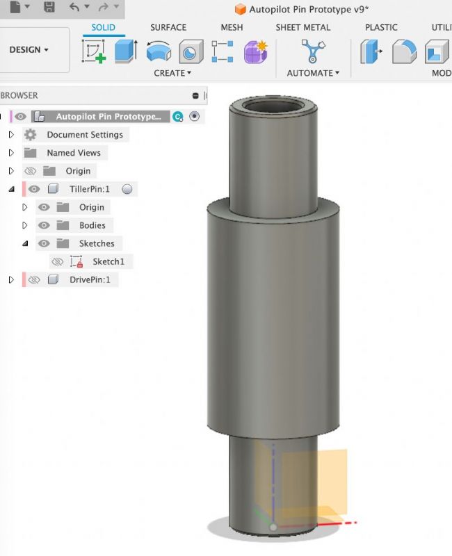The width and height of the screenshot is (452, 556).
Task: Select the Bodies folder in browser
Action: pos(92,225)
